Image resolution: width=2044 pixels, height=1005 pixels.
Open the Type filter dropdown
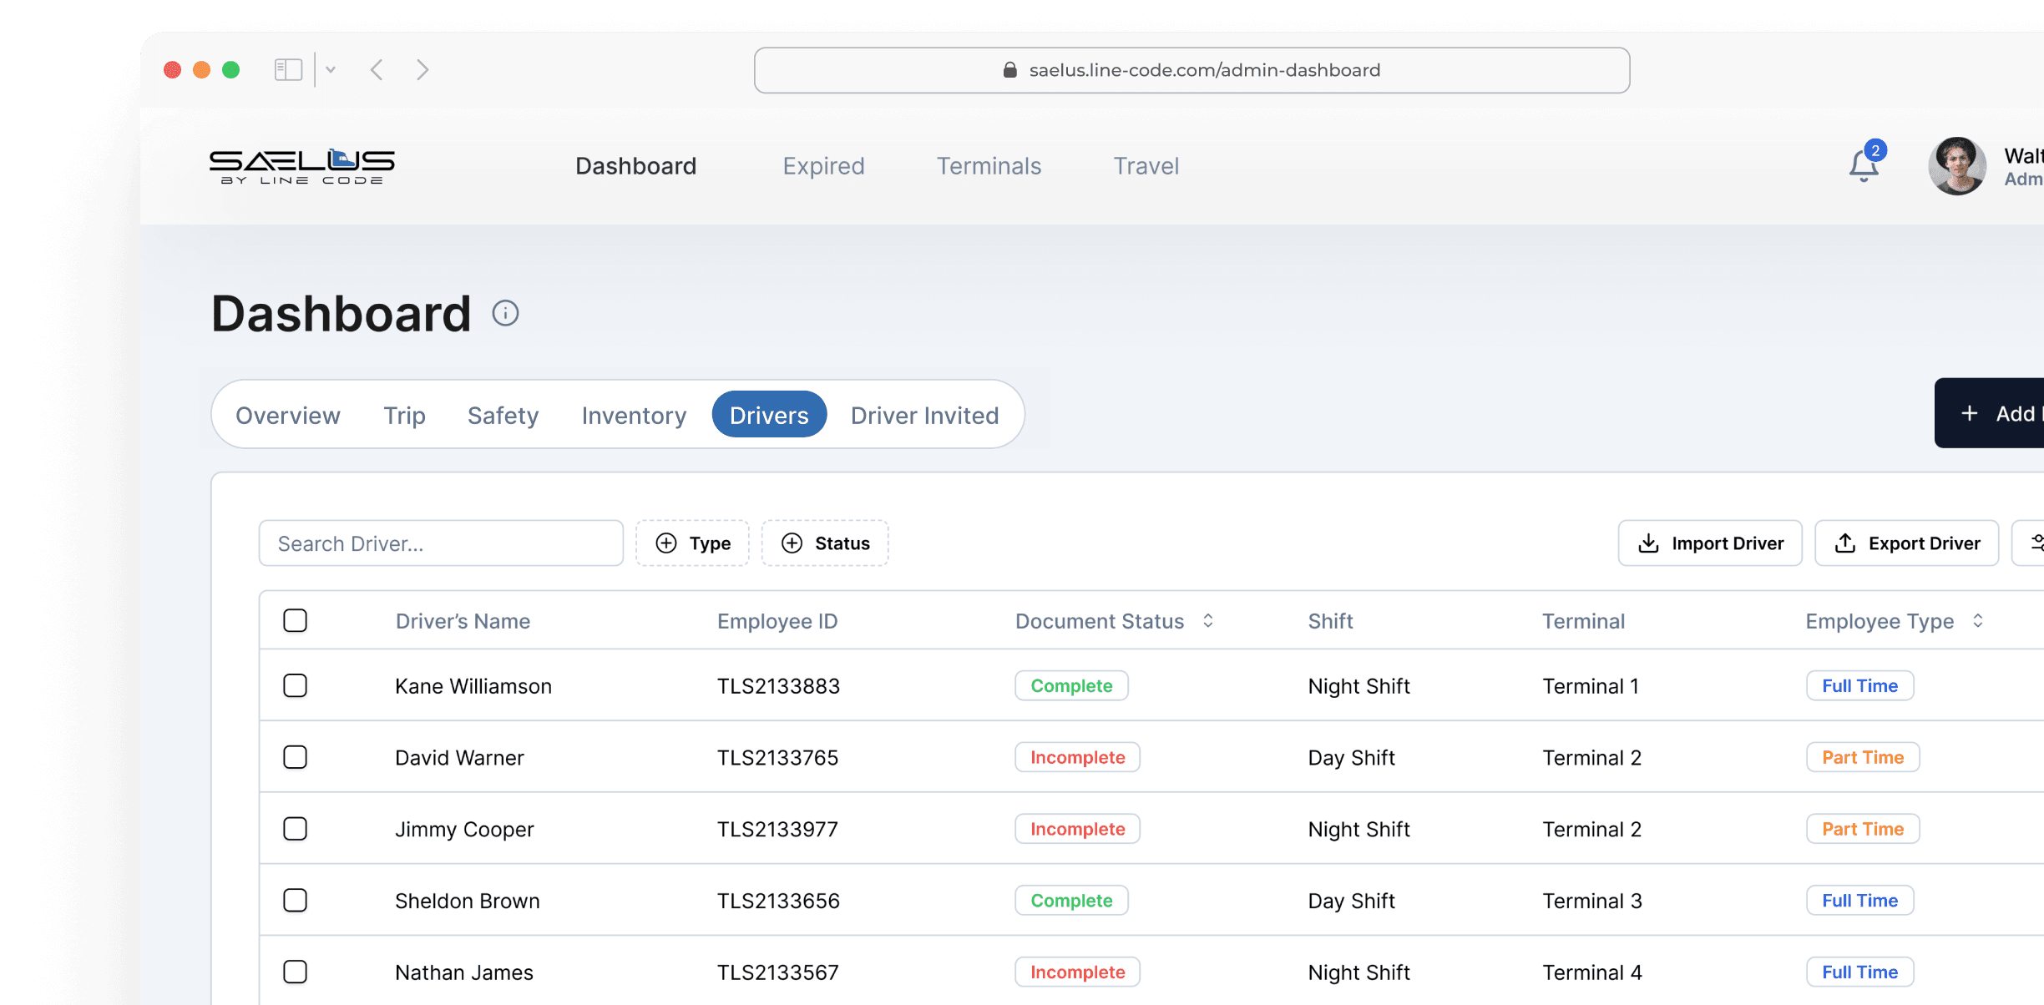[692, 543]
